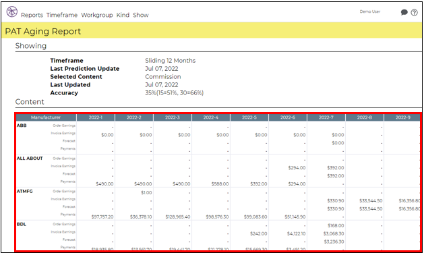This screenshot has height=255, width=424.
Task: Select the BDL manufacturer row label
Action: pyautogui.click(x=22, y=225)
